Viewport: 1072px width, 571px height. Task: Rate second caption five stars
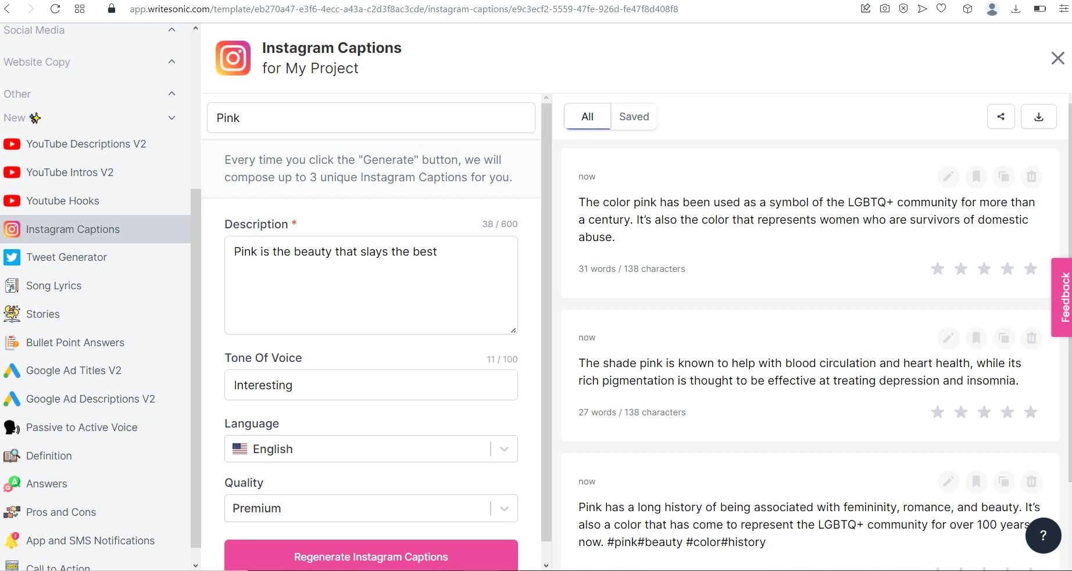(1031, 412)
